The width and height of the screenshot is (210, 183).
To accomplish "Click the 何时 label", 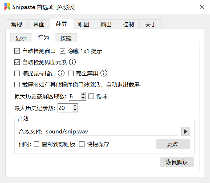I will [x=25, y=144].
